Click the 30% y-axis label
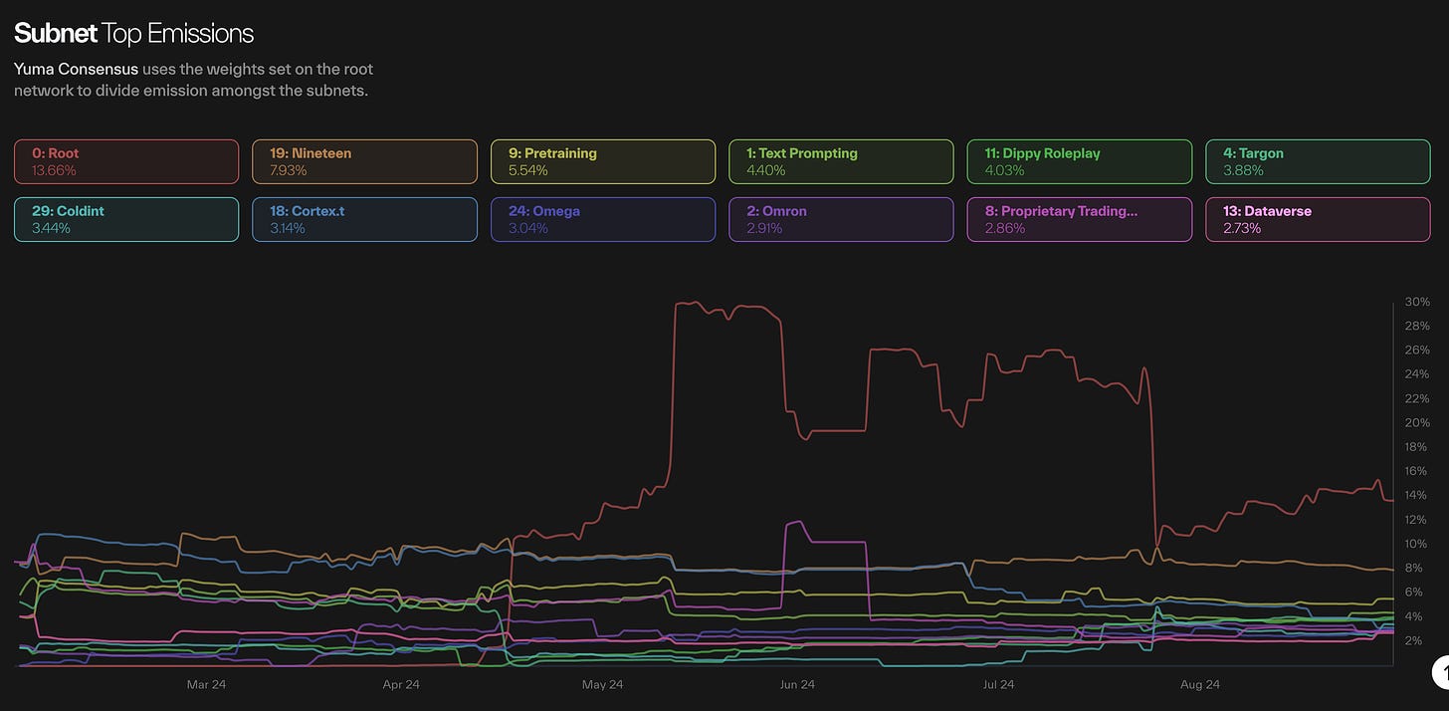The width and height of the screenshot is (1449, 711). [x=1417, y=302]
